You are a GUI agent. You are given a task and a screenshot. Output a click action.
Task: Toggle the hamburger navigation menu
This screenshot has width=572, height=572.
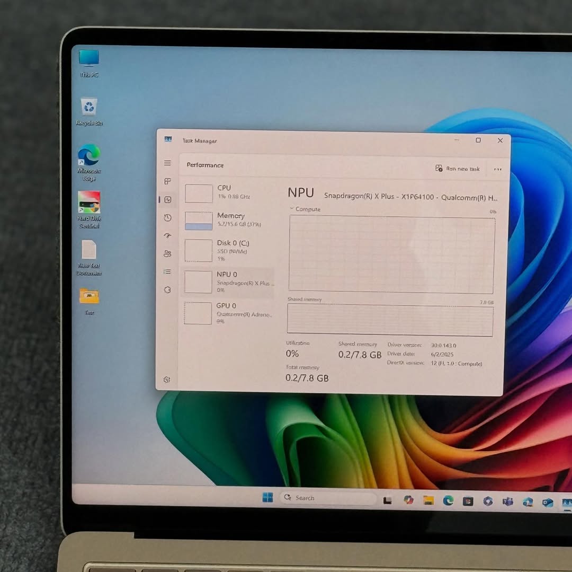pos(167,163)
